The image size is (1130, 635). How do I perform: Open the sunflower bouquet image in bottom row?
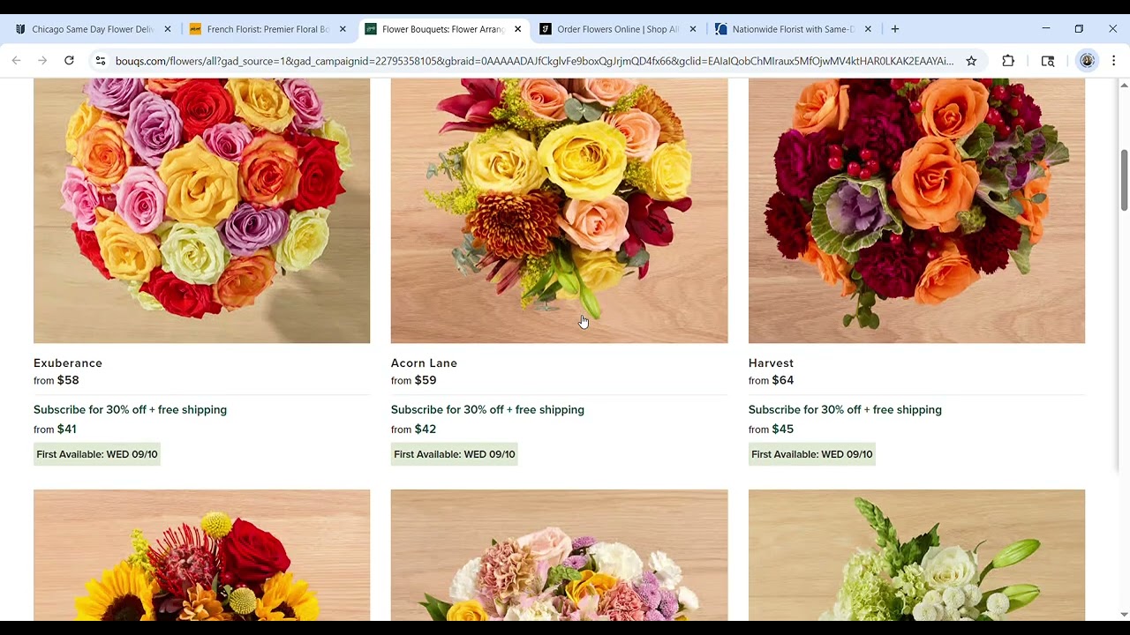tap(201, 555)
